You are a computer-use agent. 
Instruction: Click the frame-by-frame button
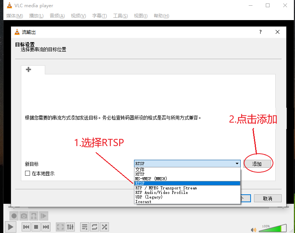pyautogui.click(x=43, y=216)
